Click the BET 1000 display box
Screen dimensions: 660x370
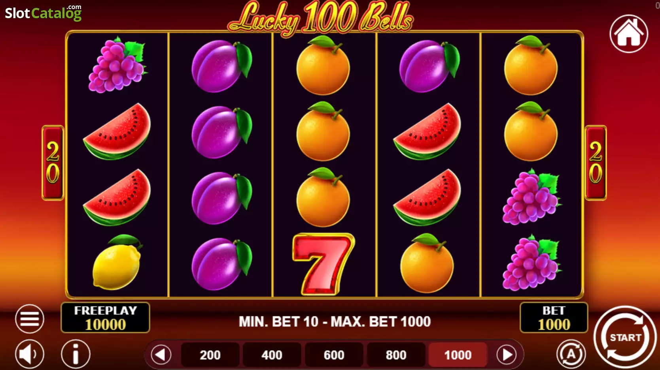[x=554, y=317]
